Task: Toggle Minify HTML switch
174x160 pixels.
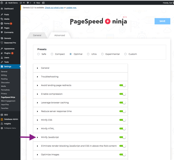Action: [x=122, y=128]
